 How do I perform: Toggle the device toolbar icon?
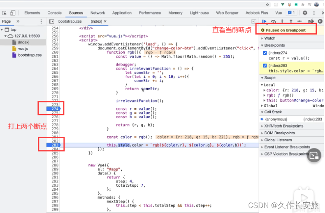[13, 13]
